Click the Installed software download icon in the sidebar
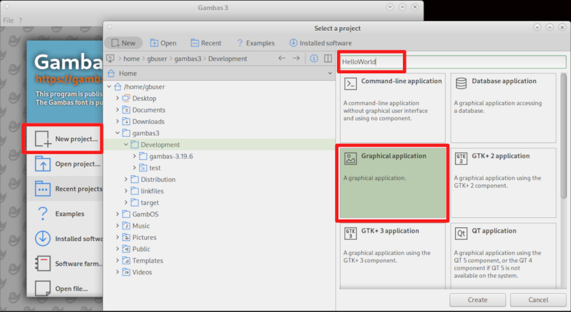Viewport: 571px width, 312px height. [43, 238]
